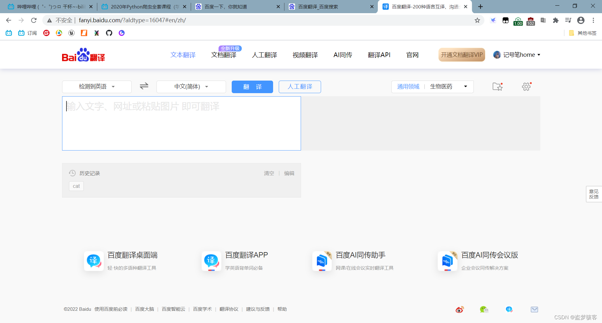The image size is (602, 323).
Task: Expand the domain field dropdown arrow
Action: [x=466, y=87]
